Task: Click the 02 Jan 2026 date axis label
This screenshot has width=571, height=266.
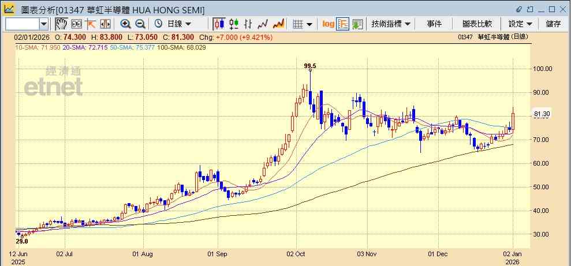Action: click(x=513, y=257)
